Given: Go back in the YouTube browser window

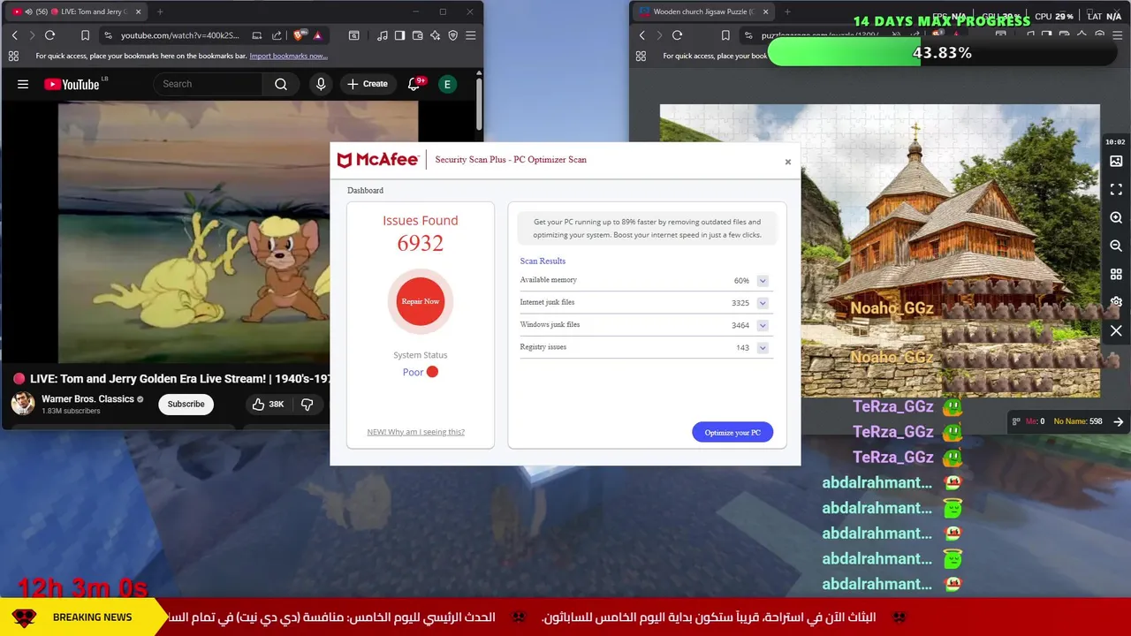Looking at the screenshot, I should point(14,35).
